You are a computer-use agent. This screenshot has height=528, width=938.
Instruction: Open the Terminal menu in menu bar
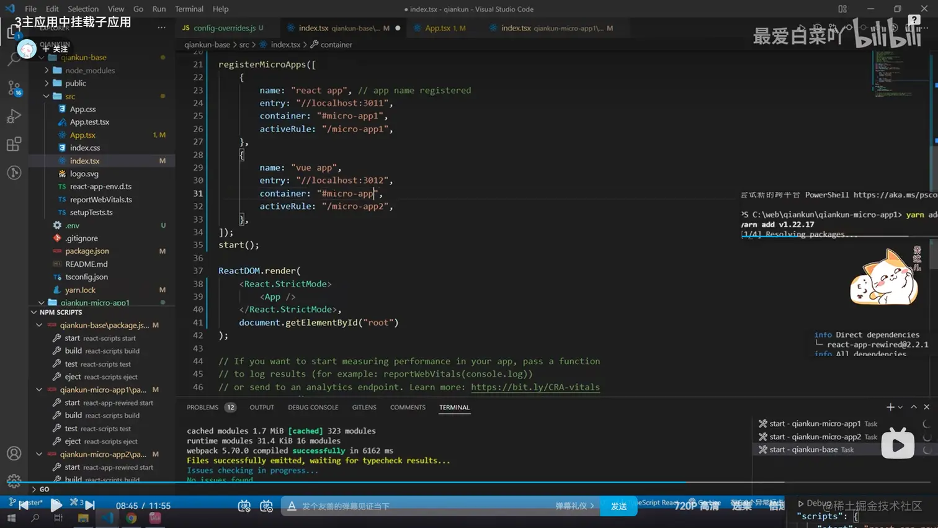pyautogui.click(x=189, y=9)
